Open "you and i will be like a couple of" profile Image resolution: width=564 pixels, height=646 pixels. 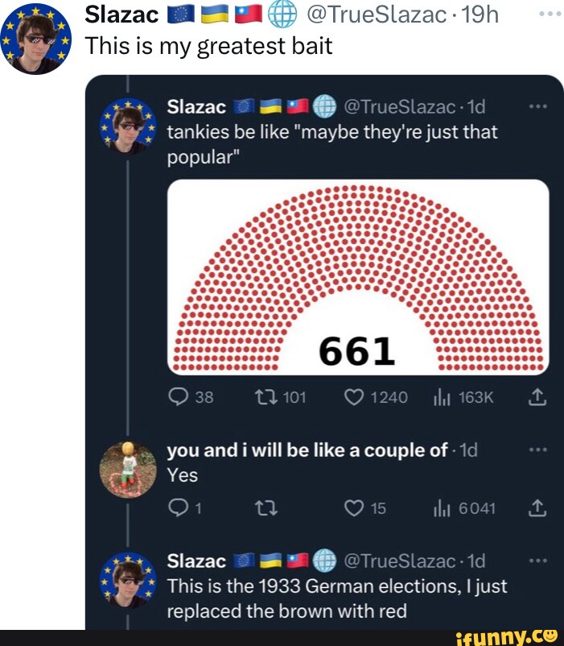(307, 450)
